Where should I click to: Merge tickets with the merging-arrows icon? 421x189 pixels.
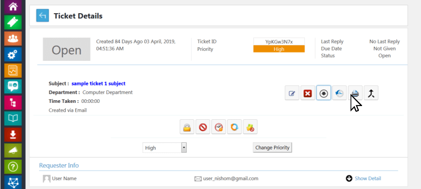click(371, 93)
